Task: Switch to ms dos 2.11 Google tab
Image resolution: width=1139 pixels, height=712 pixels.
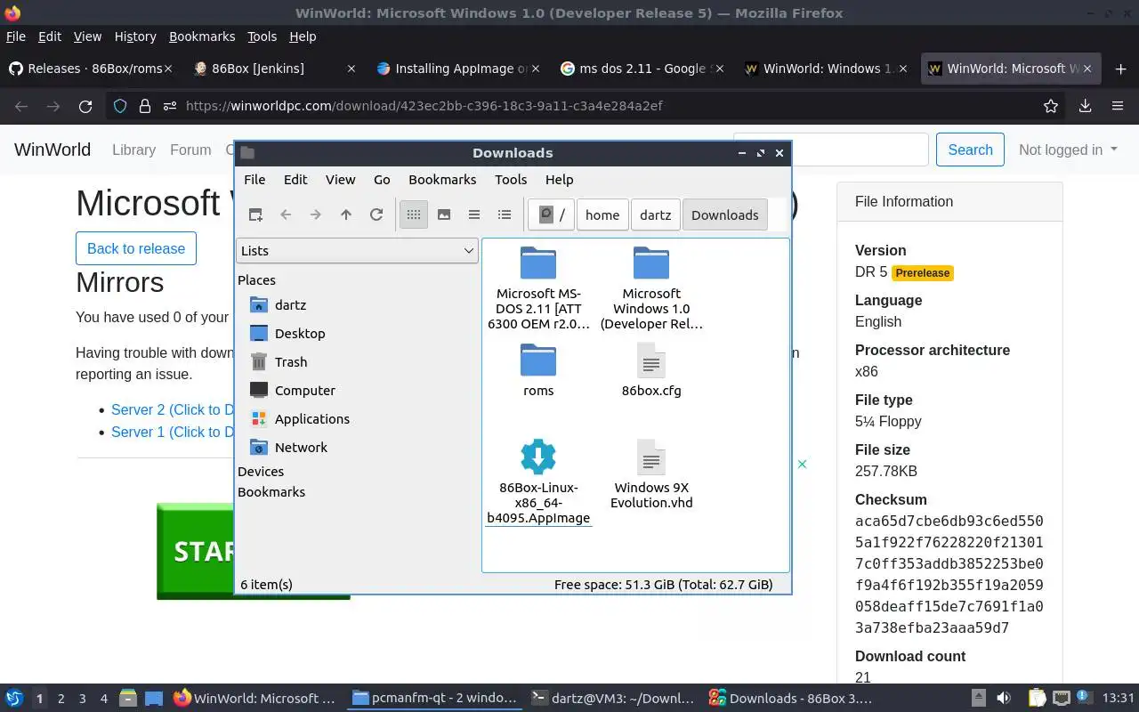Action: (x=641, y=69)
